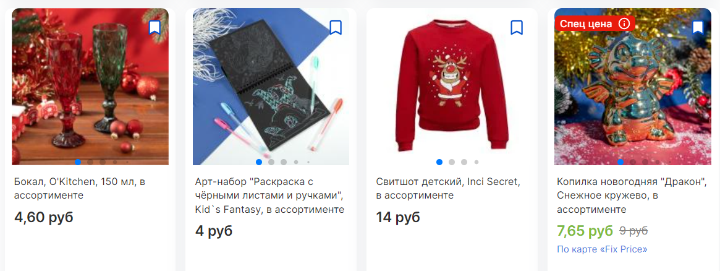Bookmark the Dragon piggy bank item
This screenshot has width=720, height=271.
pos(698,28)
